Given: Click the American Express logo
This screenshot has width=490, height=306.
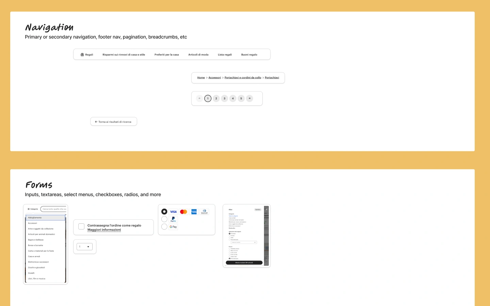Looking at the screenshot, I should pyautogui.click(x=194, y=212).
